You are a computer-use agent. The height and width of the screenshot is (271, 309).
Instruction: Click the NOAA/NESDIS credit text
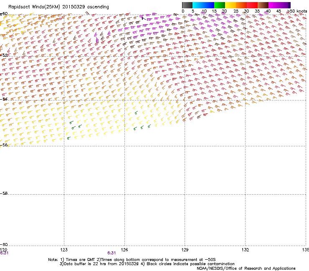point(246,268)
